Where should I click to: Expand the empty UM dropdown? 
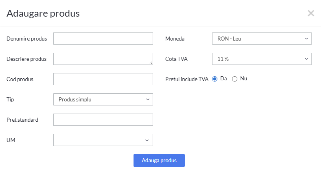(x=103, y=140)
